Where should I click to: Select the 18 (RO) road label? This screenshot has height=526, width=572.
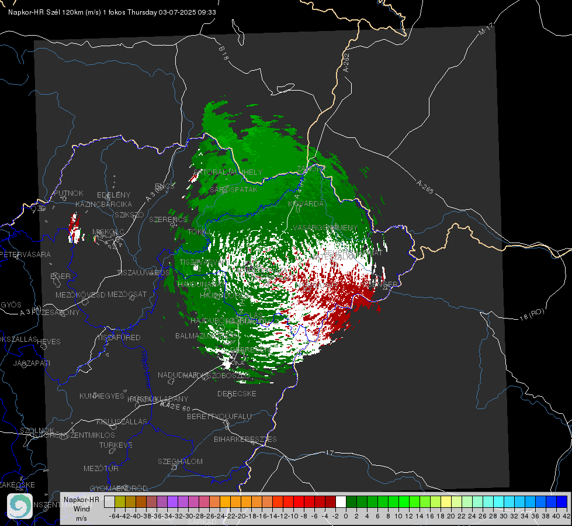(x=532, y=314)
